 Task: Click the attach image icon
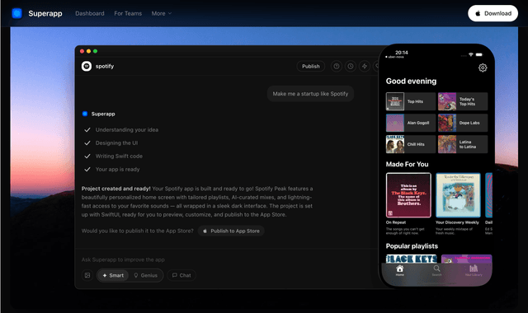pyautogui.click(x=87, y=275)
